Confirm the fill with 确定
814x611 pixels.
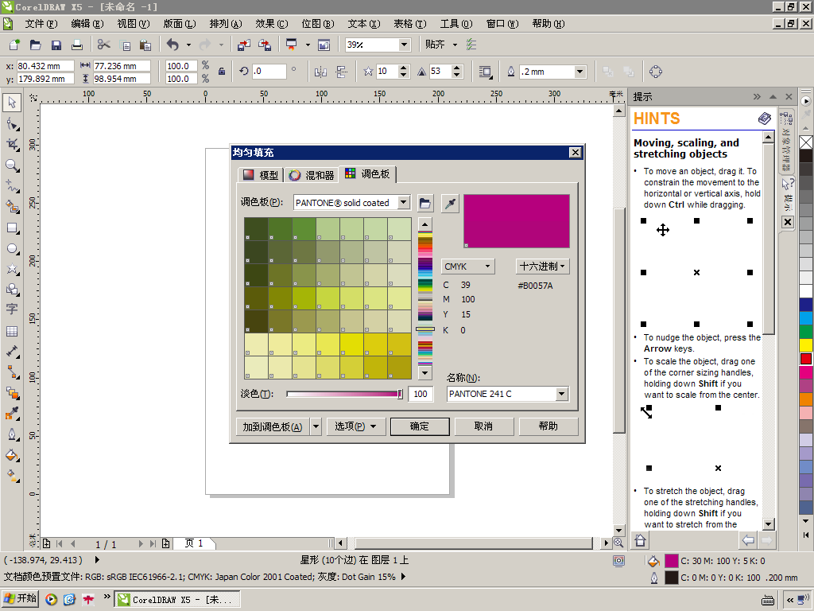[x=420, y=426]
